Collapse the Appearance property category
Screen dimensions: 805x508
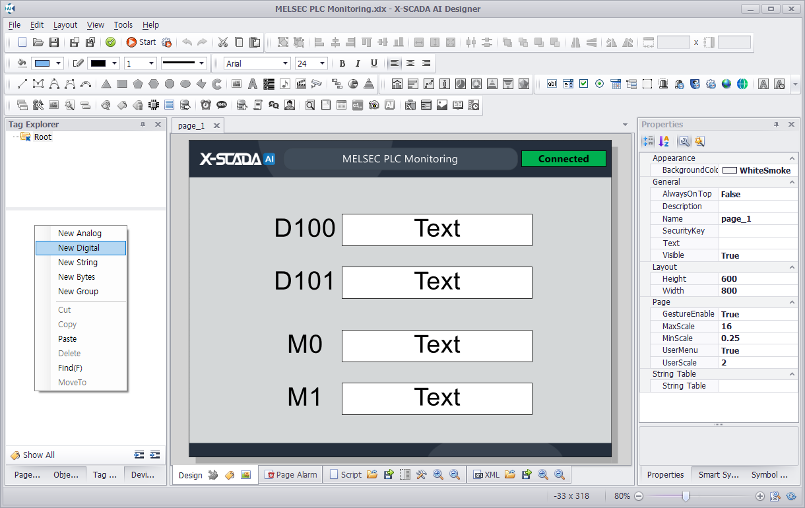click(x=792, y=158)
